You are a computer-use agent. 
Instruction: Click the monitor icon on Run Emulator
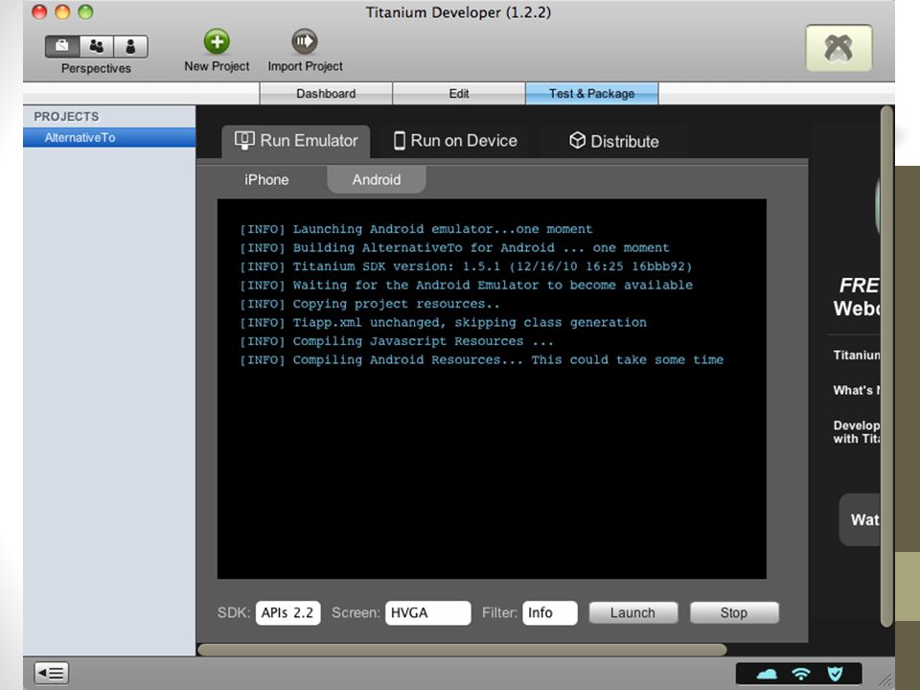pyautogui.click(x=244, y=141)
